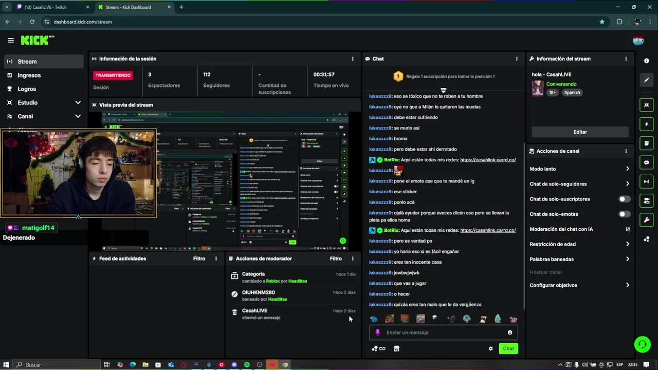
Task: Reload the page with browser refresh button
Action: pos(32,22)
